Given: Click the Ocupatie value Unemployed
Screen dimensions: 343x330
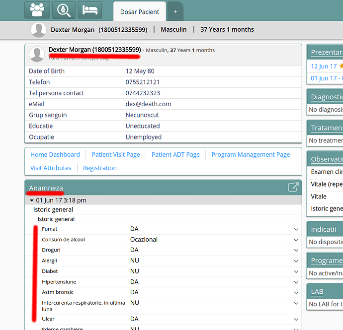Looking at the screenshot, I should coord(144,137).
